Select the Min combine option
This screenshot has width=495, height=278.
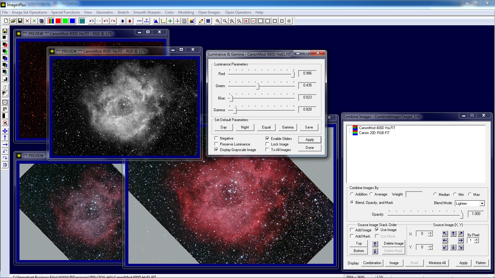point(455,194)
